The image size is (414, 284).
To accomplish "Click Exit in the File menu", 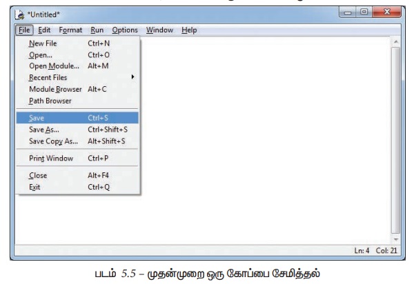I will (34, 186).
